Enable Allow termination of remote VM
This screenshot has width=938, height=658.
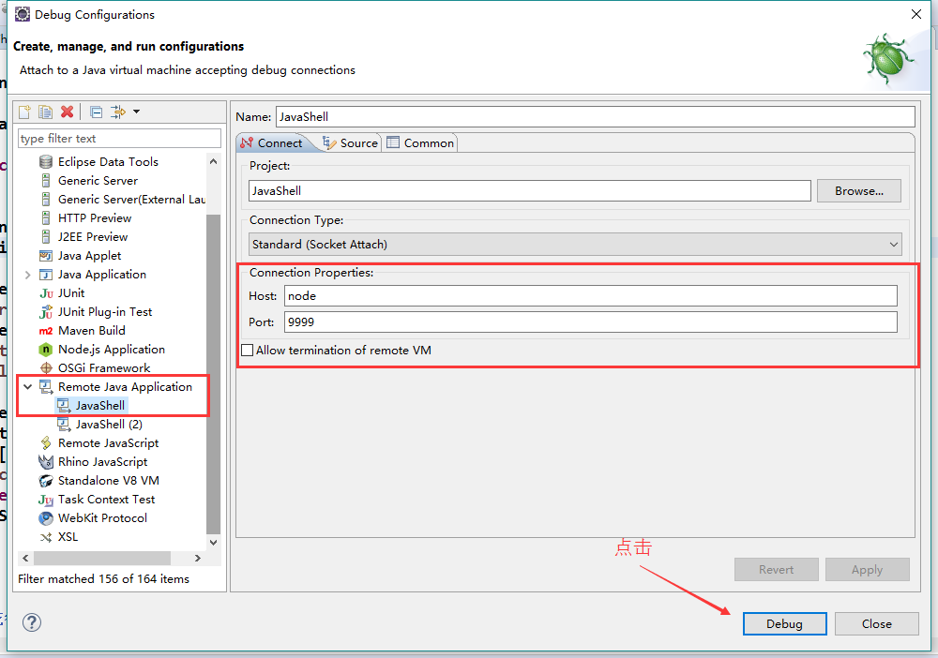pos(248,351)
